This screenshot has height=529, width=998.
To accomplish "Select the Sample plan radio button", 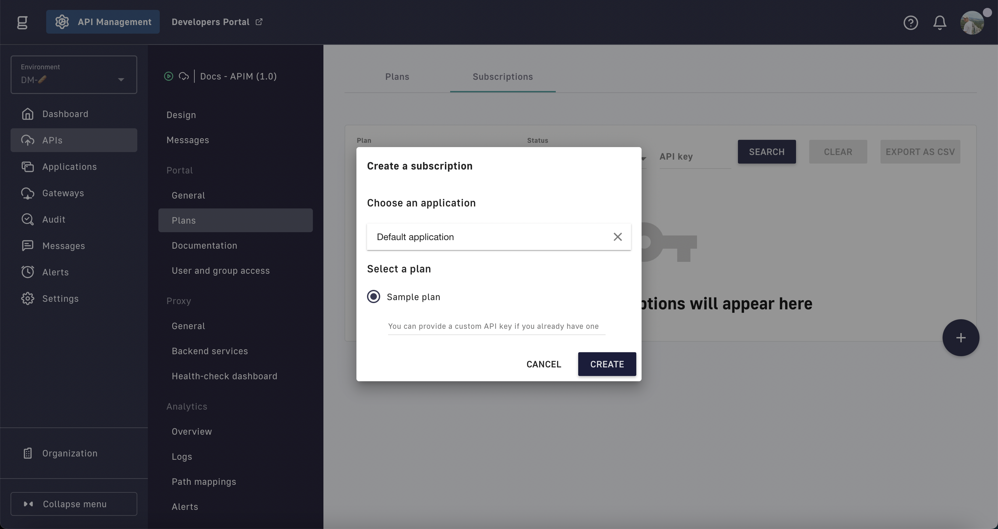I will (x=374, y=296).
